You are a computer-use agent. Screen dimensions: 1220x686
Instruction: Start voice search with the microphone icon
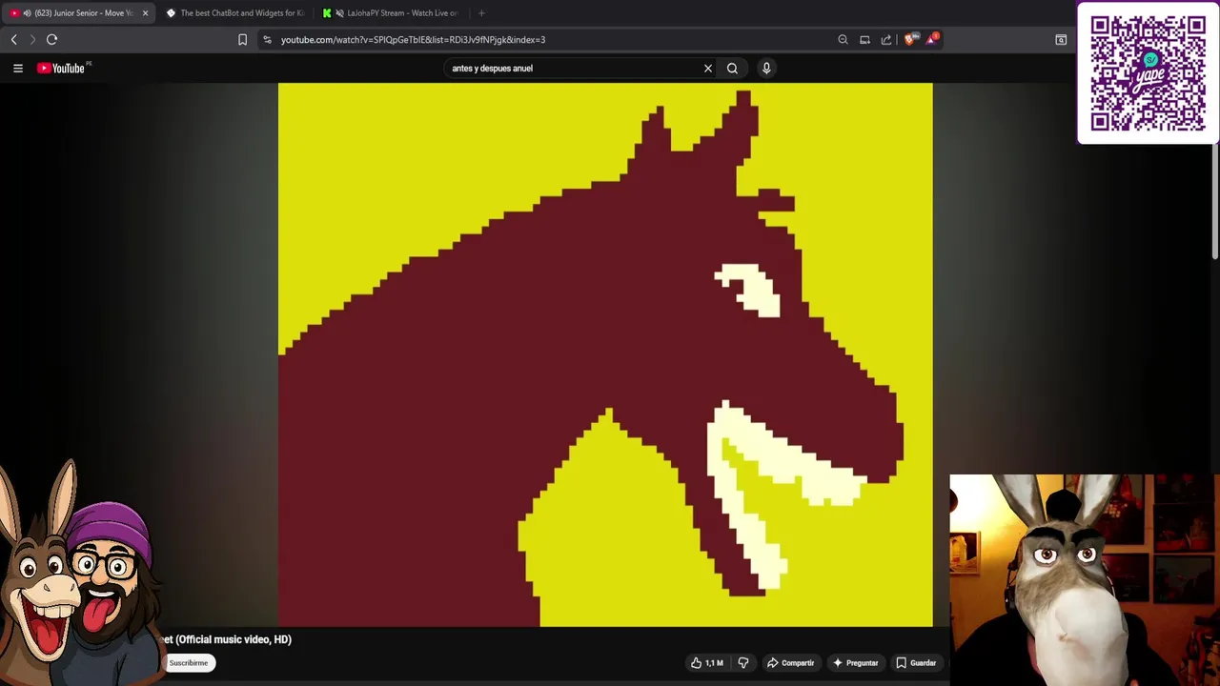(x=765, y=68)
